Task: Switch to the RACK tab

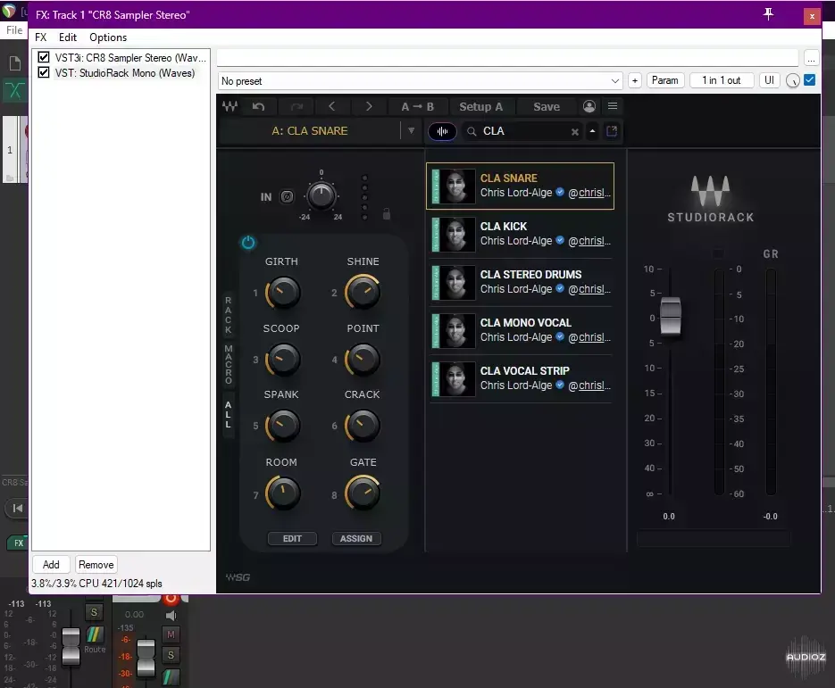Action: 229,315
